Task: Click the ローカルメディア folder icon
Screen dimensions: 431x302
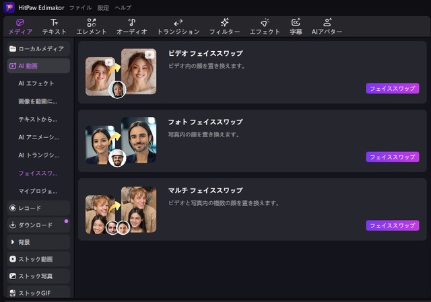Action: click(x=13, y=49)
